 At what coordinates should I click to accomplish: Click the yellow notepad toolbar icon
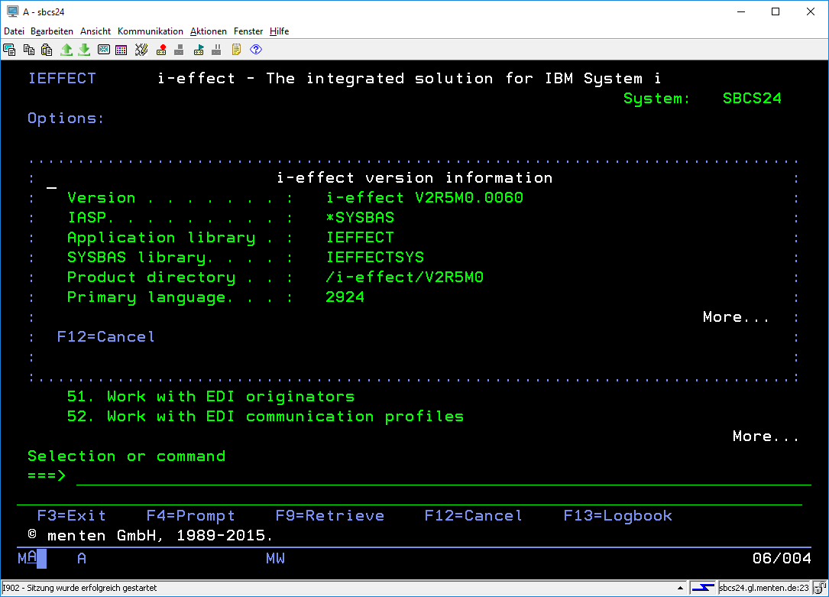236,50
